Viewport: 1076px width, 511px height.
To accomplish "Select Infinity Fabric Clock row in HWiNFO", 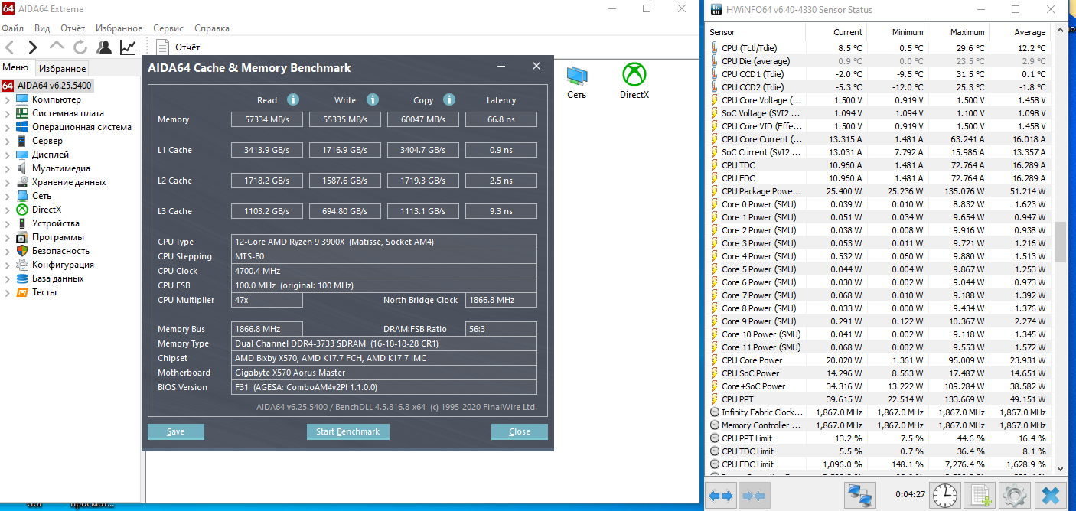I will 879,412.
